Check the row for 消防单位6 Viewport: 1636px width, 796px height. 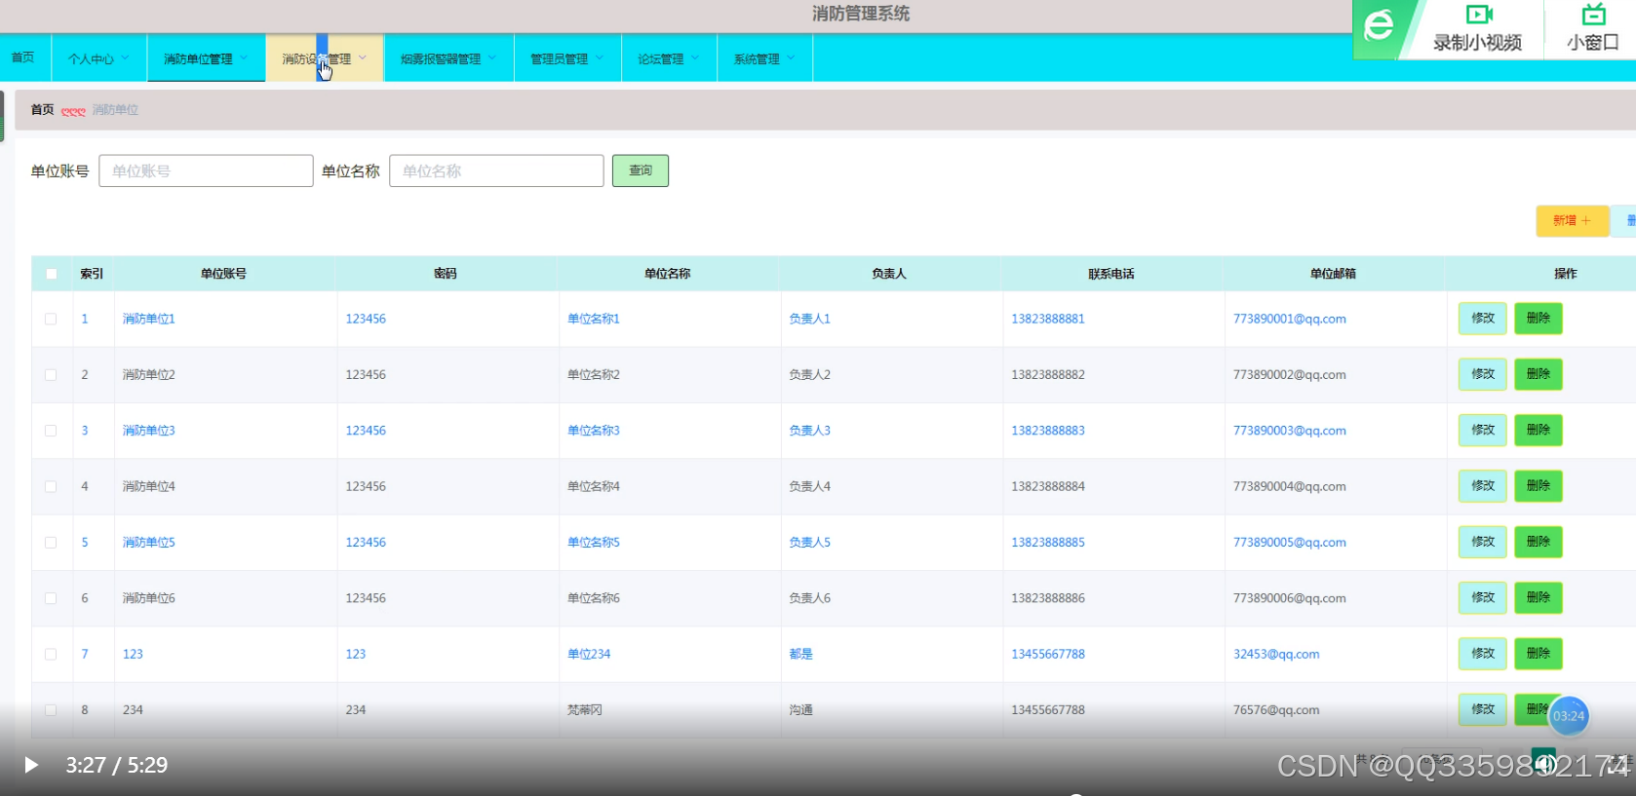[x=51, y=598]
